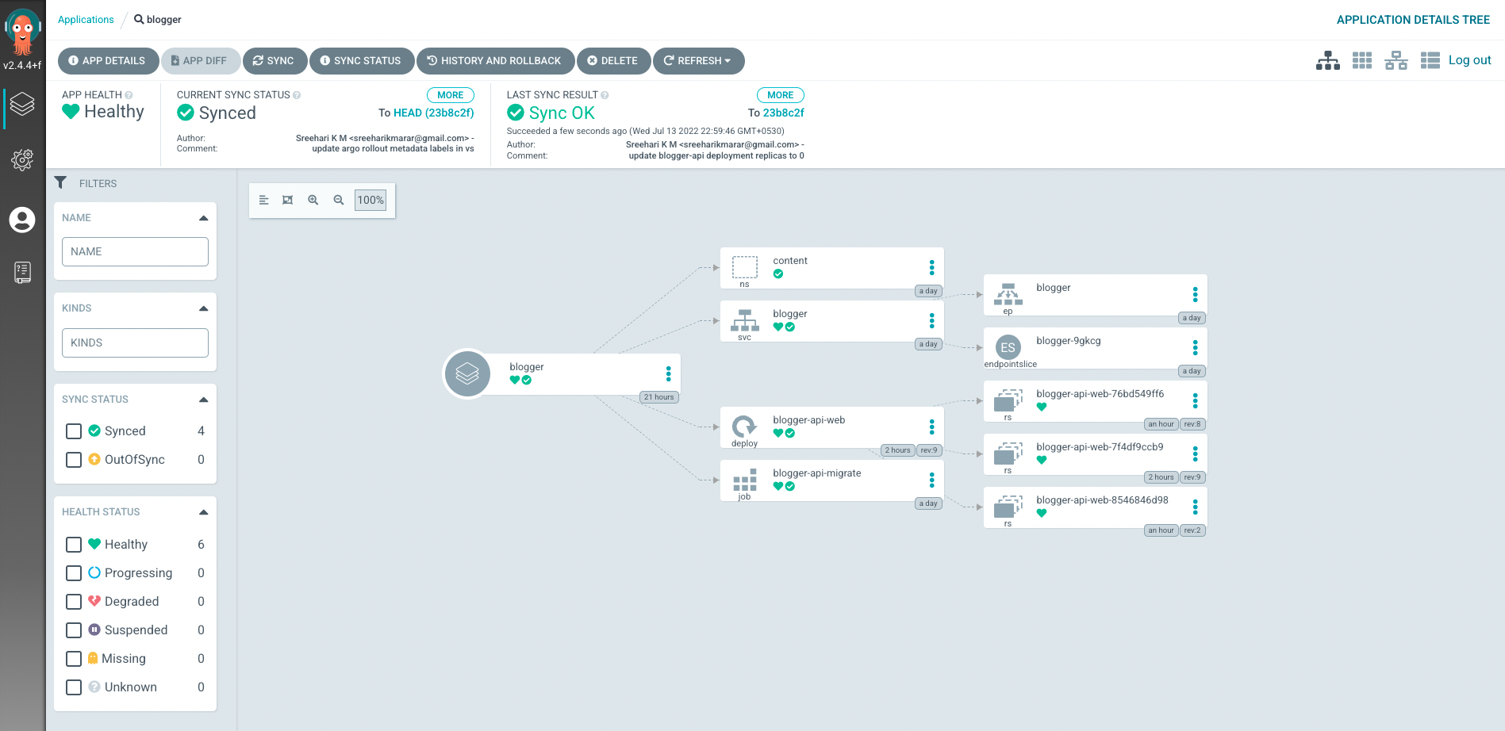The image size is (1505, 731).
Task: Switch to pods view icon
Action: pyautogui.click(x=1362, y=60)
